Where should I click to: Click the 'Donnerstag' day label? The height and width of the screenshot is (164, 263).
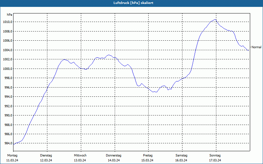[x=113, y=155]
